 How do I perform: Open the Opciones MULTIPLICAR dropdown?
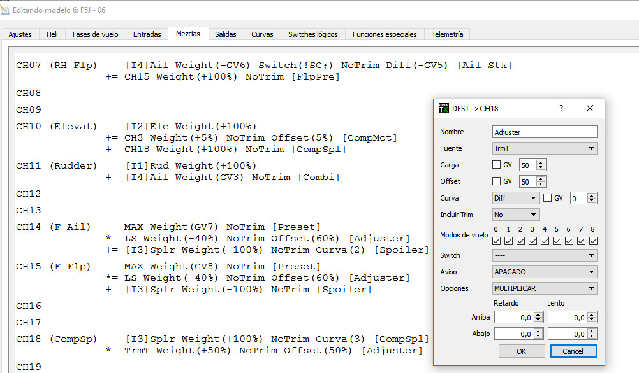[x=545, y=288]
